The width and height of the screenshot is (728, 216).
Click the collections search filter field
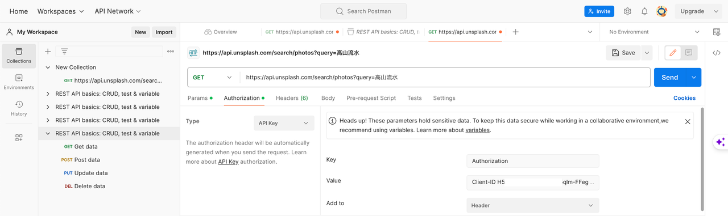click(x=109, y=52)
